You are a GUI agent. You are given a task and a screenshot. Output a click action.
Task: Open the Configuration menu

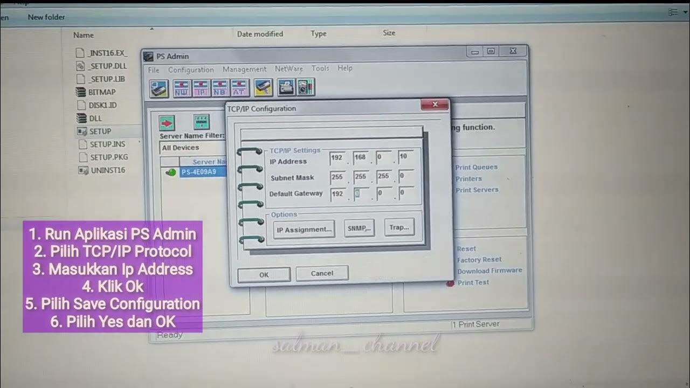tap(191, 70)
